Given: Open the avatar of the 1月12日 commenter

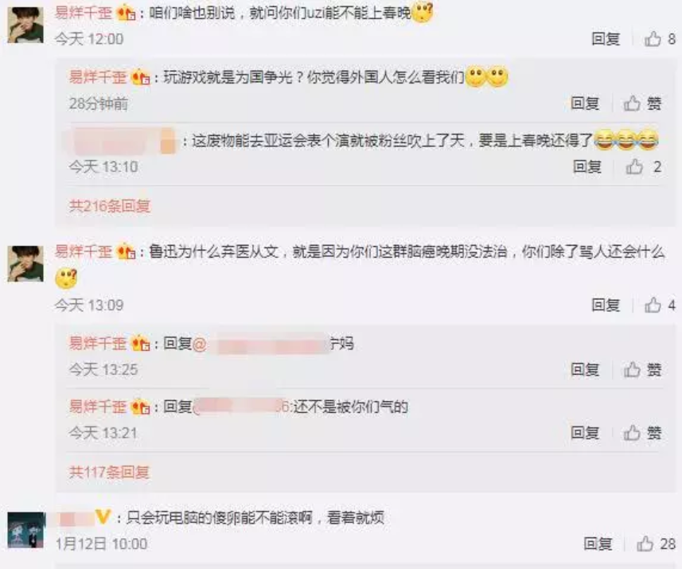Looking at the screenshot, I should tap(26, 530).
